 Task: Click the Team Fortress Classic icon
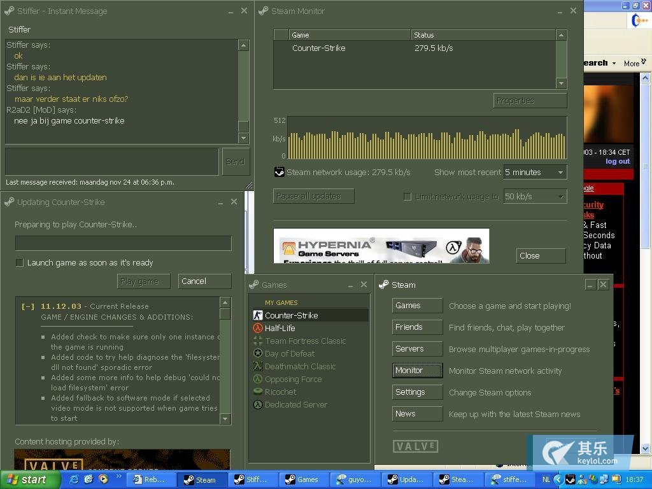pyautogui.click(x=258, y=341)
